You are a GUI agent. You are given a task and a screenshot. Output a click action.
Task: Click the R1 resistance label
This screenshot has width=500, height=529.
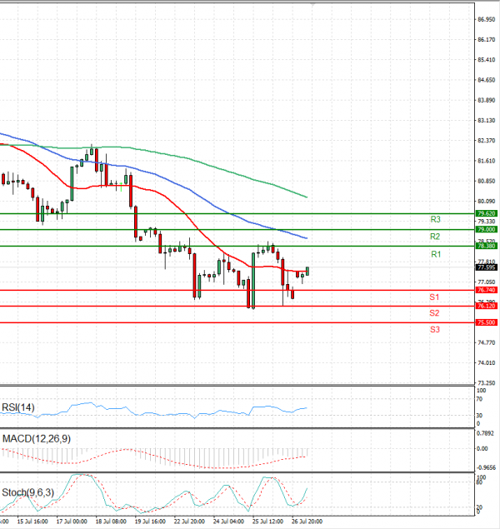pyautogui.click(x=436, y=254)
